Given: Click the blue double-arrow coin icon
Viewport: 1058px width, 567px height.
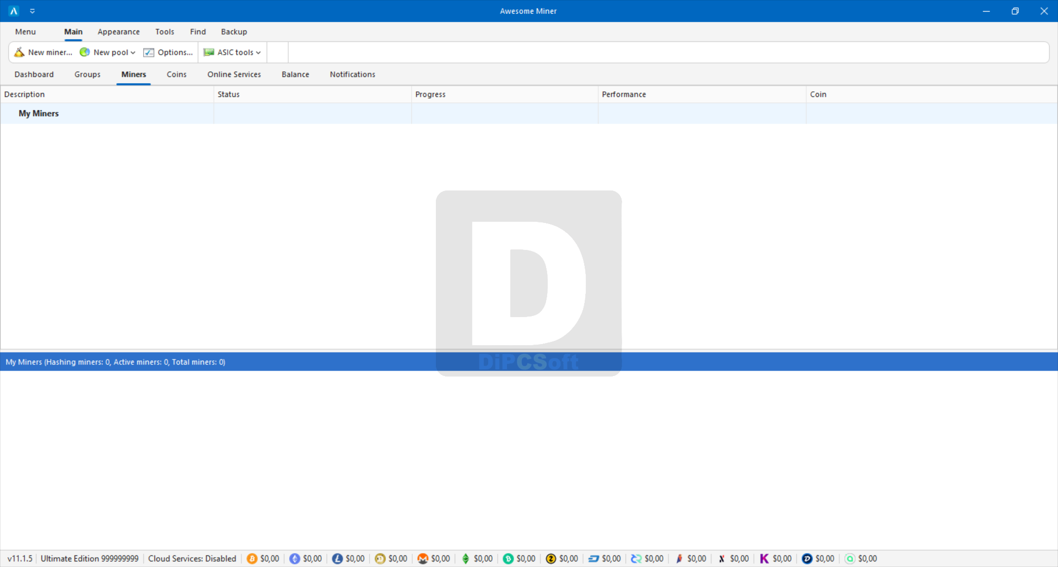Looking at the screenshot, I should coord(636,559).
